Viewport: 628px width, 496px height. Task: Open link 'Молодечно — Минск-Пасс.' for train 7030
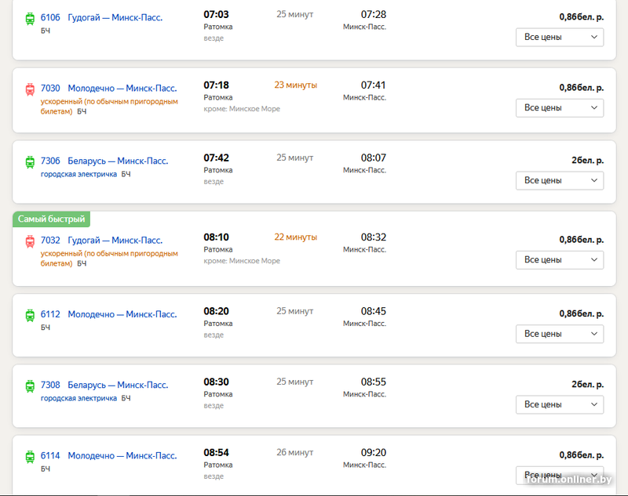pyautogui.click(x=122, y=89)
